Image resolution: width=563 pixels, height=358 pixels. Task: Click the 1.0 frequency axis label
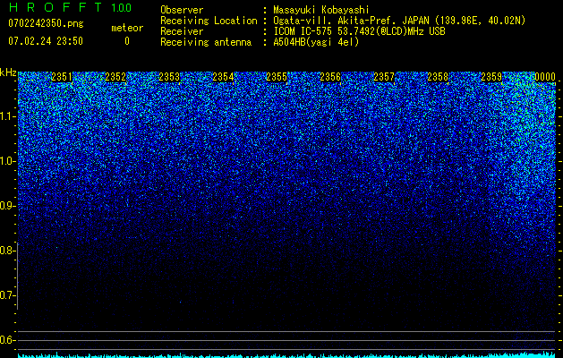[7, 161]
